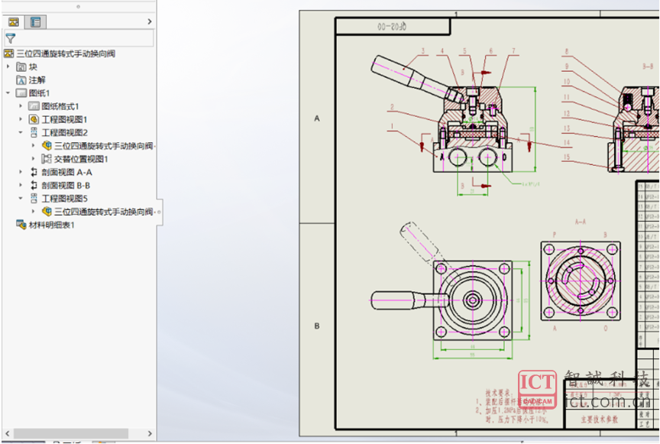Image resolution: width=660 pixels, height=444 pixels.
Task: Expand the assembly under 工程图视图2
Action: [x=34, y=145]
